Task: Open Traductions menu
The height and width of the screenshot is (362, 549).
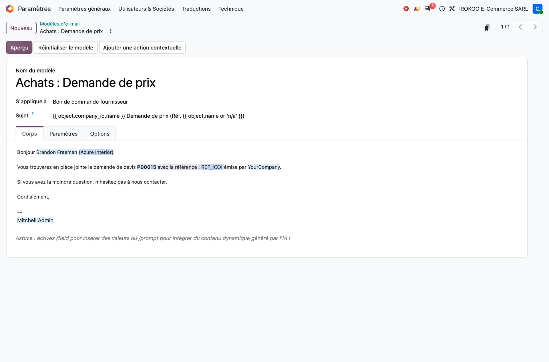Action: point(196,9)
